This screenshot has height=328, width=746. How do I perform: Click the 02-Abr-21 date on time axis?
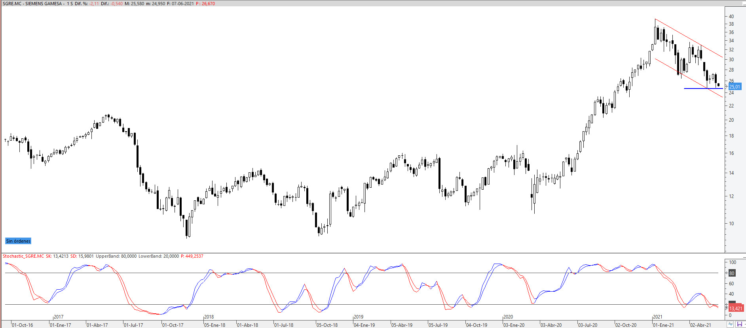point(700,325)
